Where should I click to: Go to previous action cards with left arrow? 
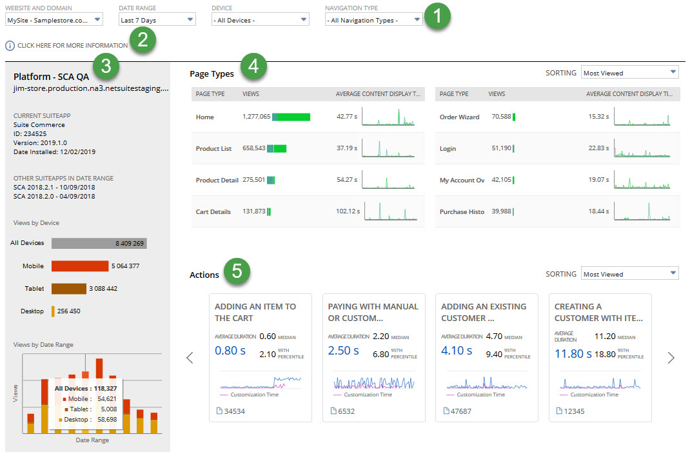click(x=190, y=358)
